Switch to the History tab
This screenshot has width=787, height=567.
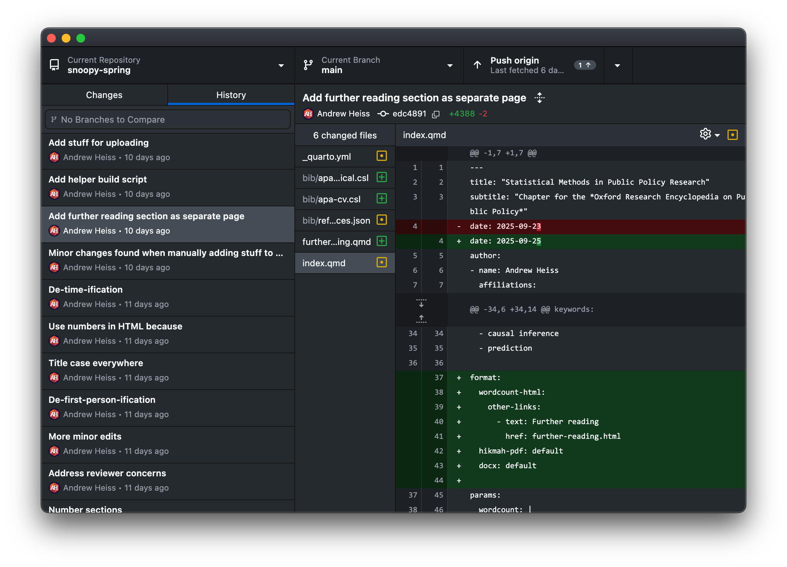tap(231, 95)
